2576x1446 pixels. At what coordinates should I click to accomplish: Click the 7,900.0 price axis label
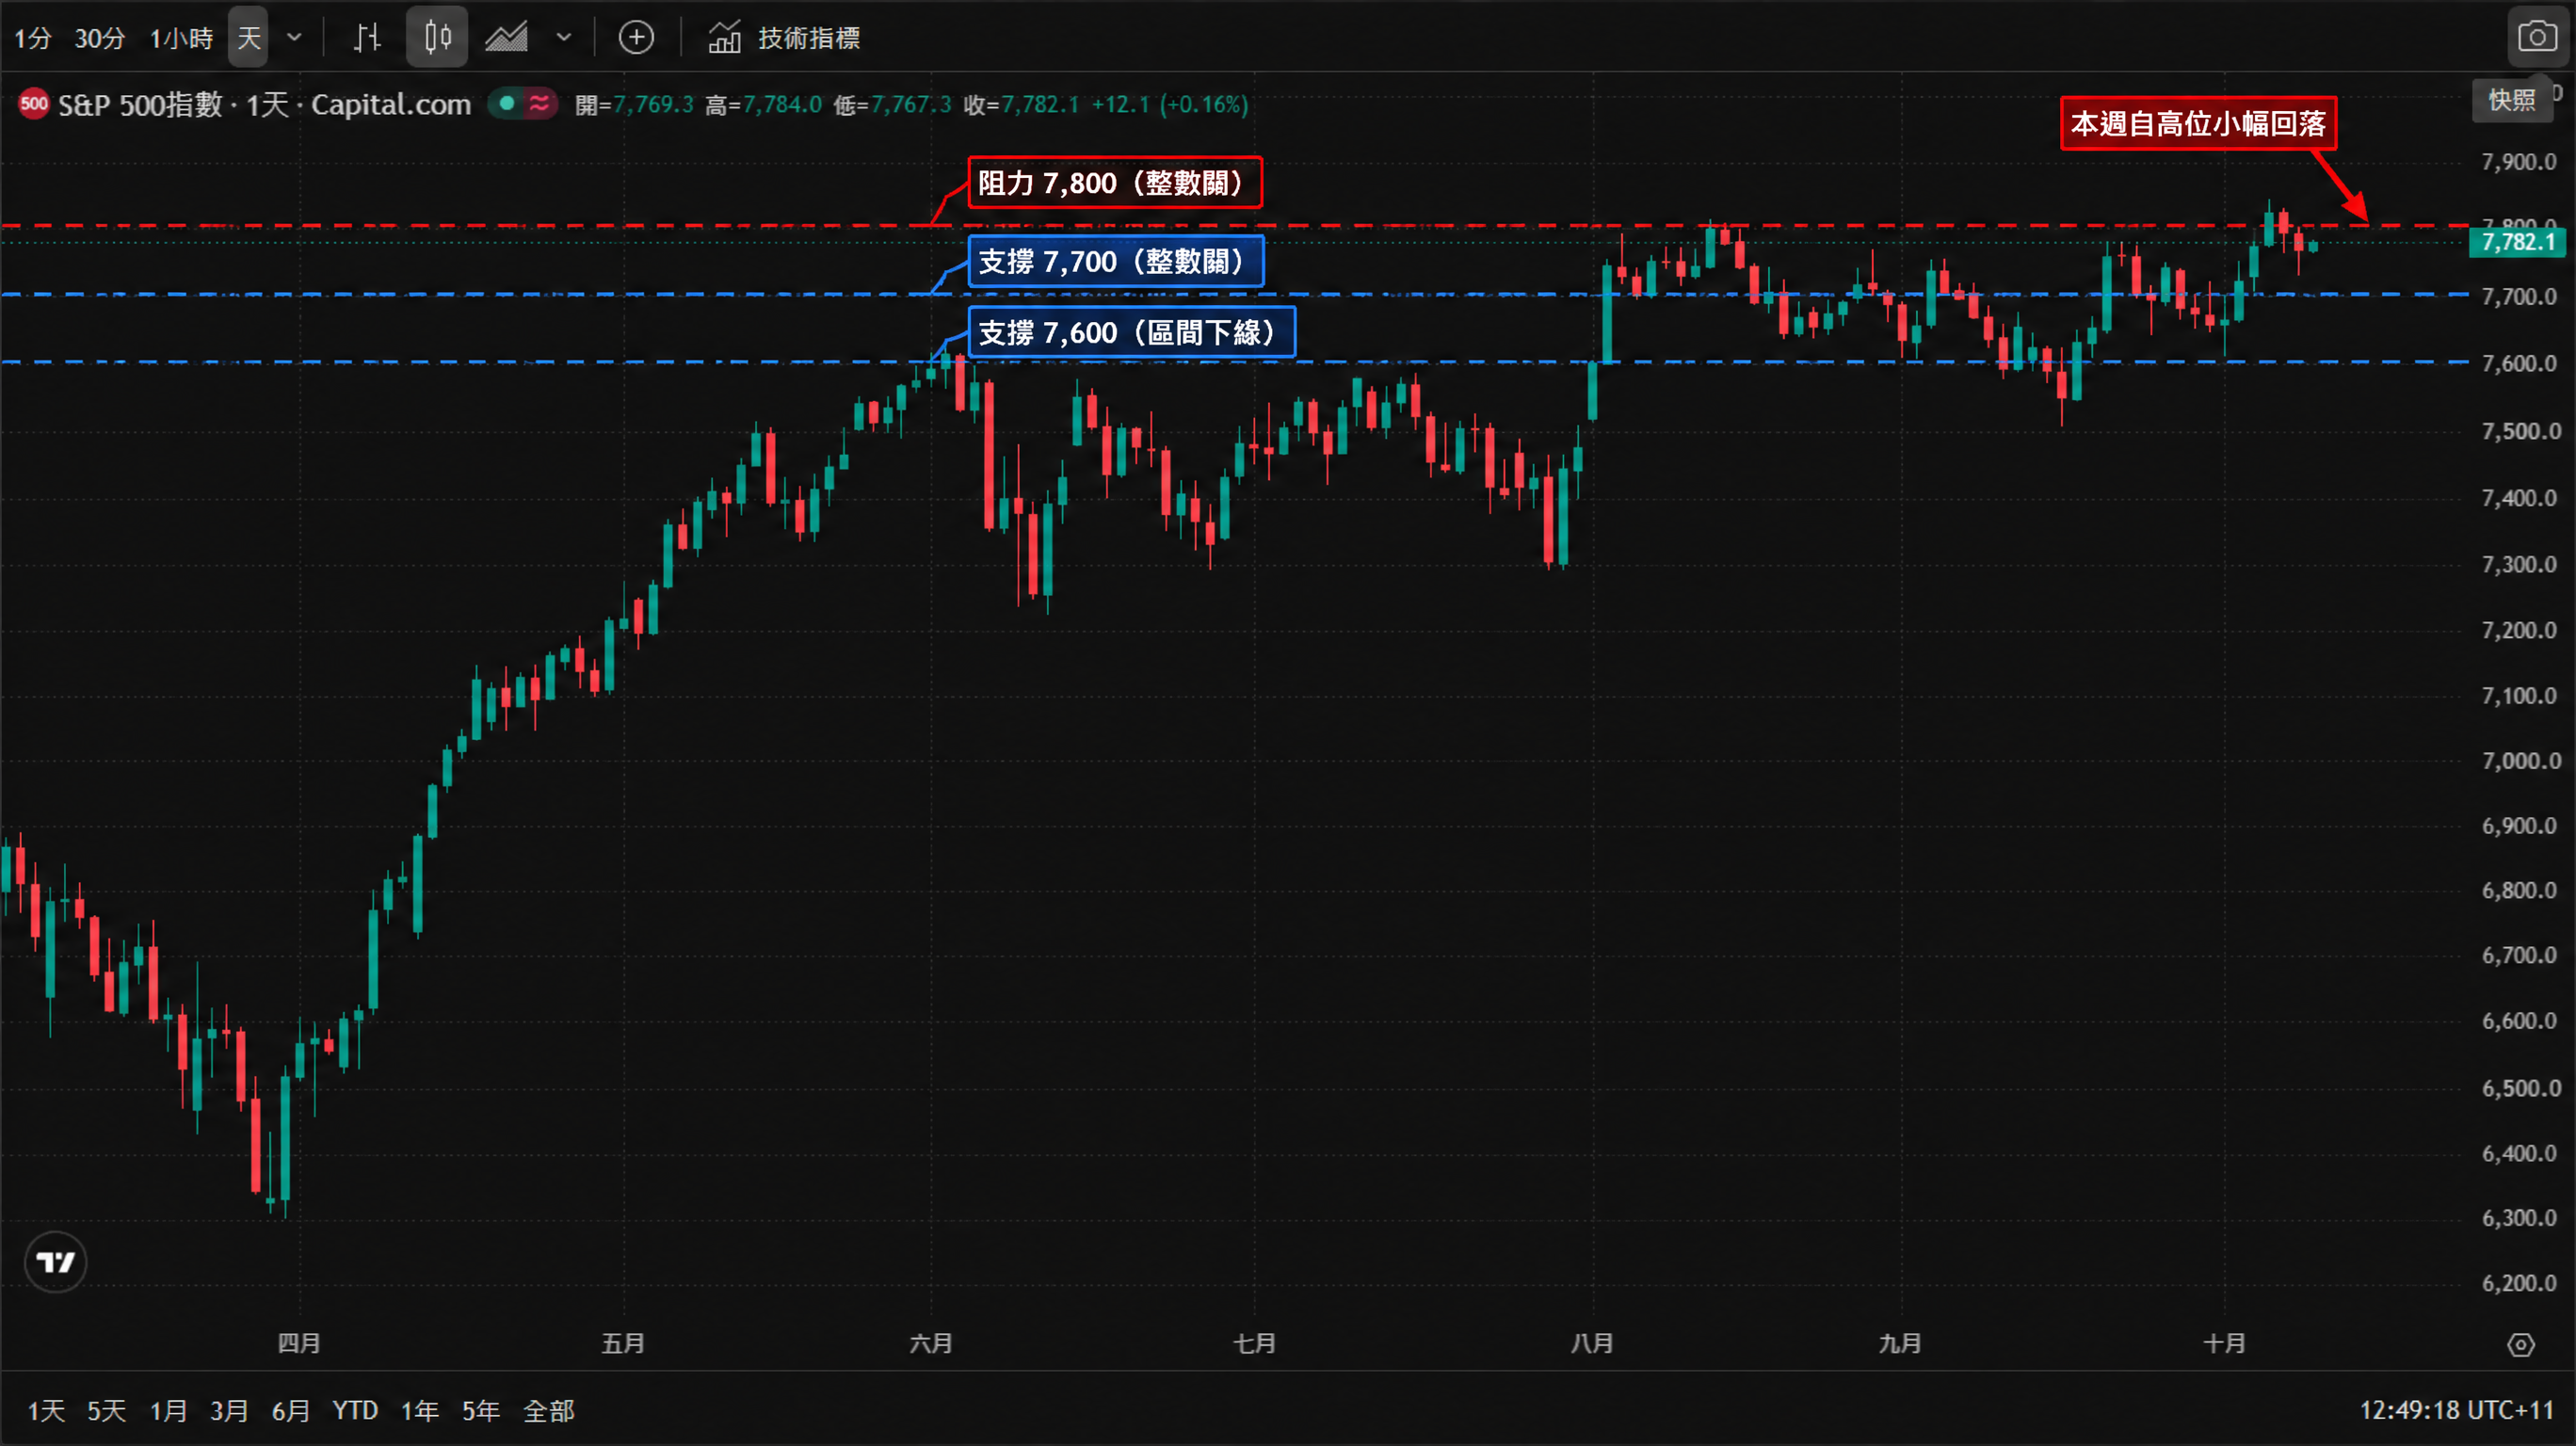pyautogui.click(x=2519, y=162)
